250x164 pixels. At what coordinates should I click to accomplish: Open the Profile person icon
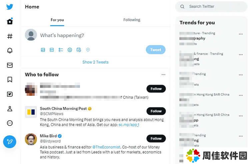(10, 108)
